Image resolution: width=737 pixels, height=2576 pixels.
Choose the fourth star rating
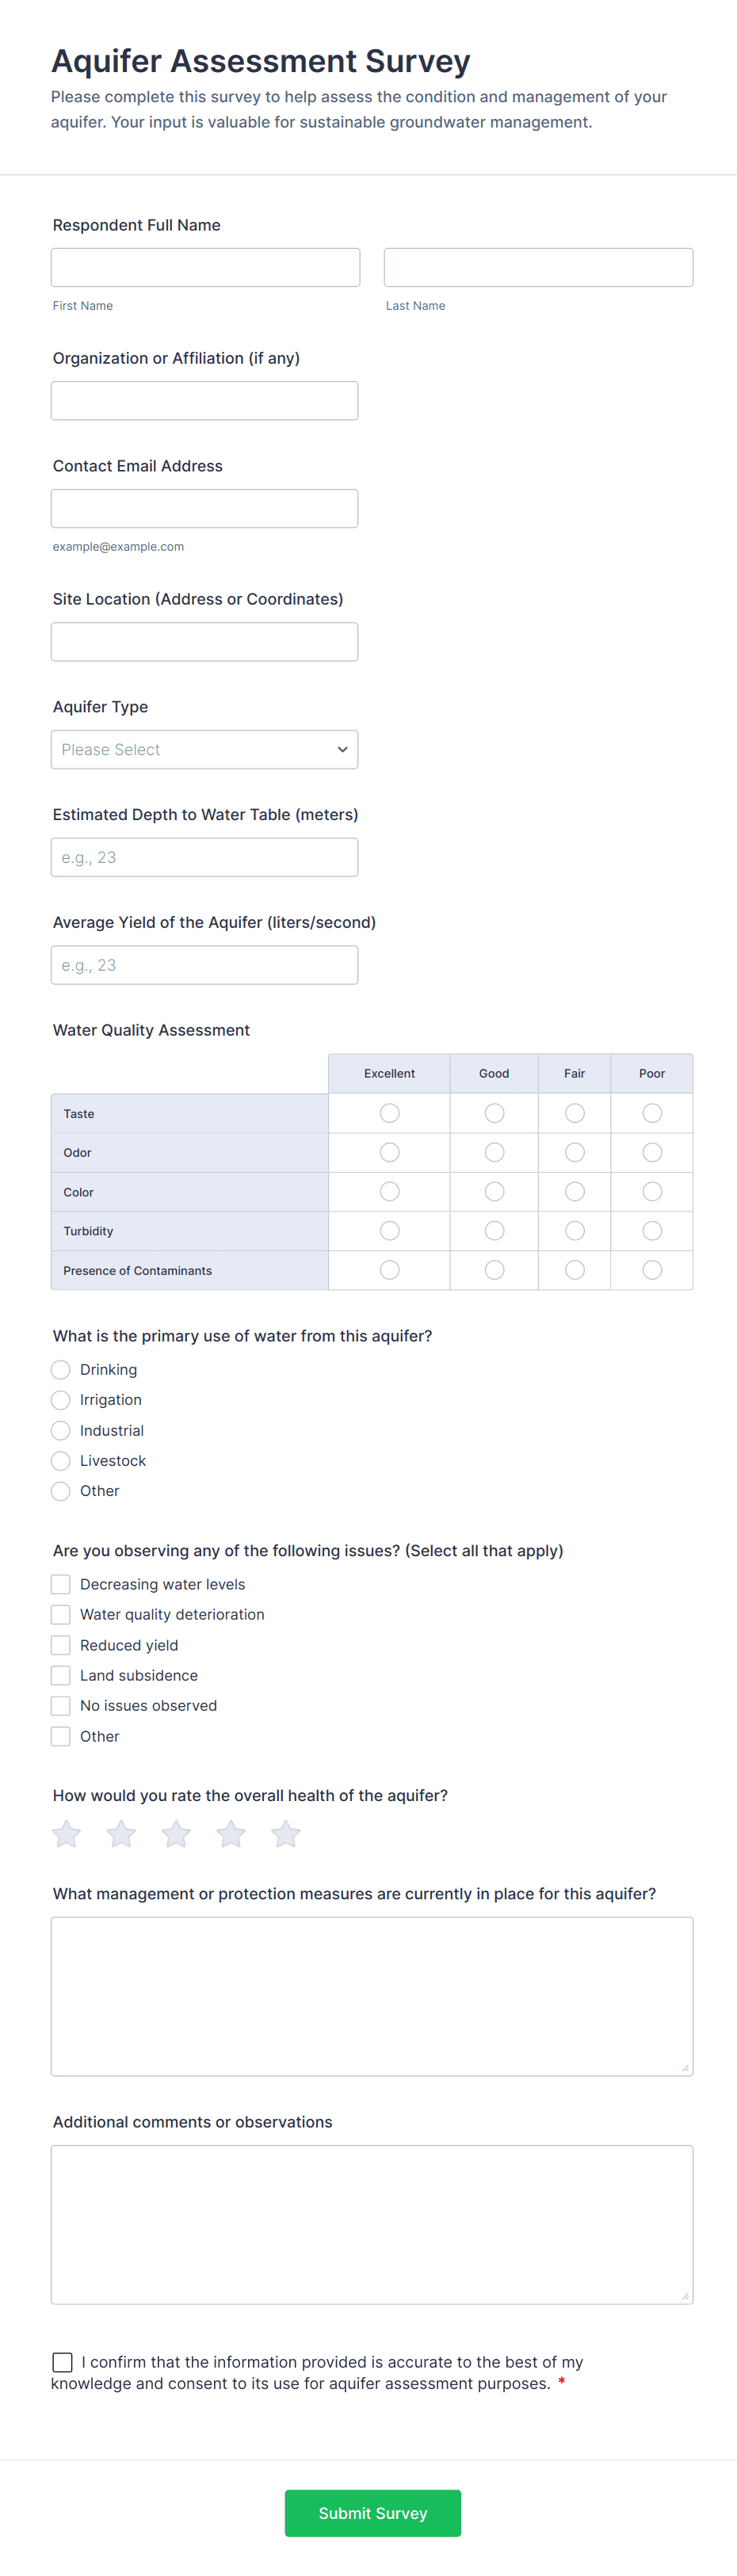(x=231, y=1834)
